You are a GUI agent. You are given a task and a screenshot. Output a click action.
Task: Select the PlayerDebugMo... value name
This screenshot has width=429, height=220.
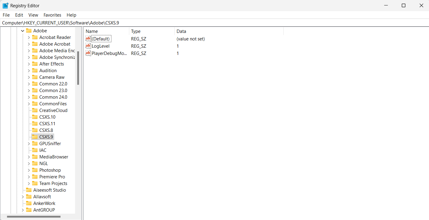[109, 53]
